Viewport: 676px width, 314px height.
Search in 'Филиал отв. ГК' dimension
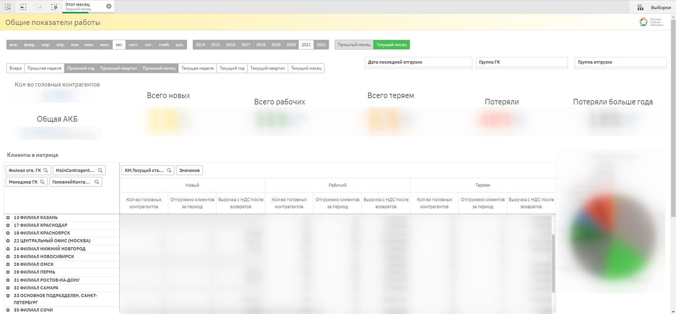(46, 170)
